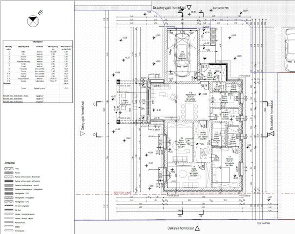Click the triangle beside Északkeleti homlokzat
295x234 pixels.
tap(272, 134)
